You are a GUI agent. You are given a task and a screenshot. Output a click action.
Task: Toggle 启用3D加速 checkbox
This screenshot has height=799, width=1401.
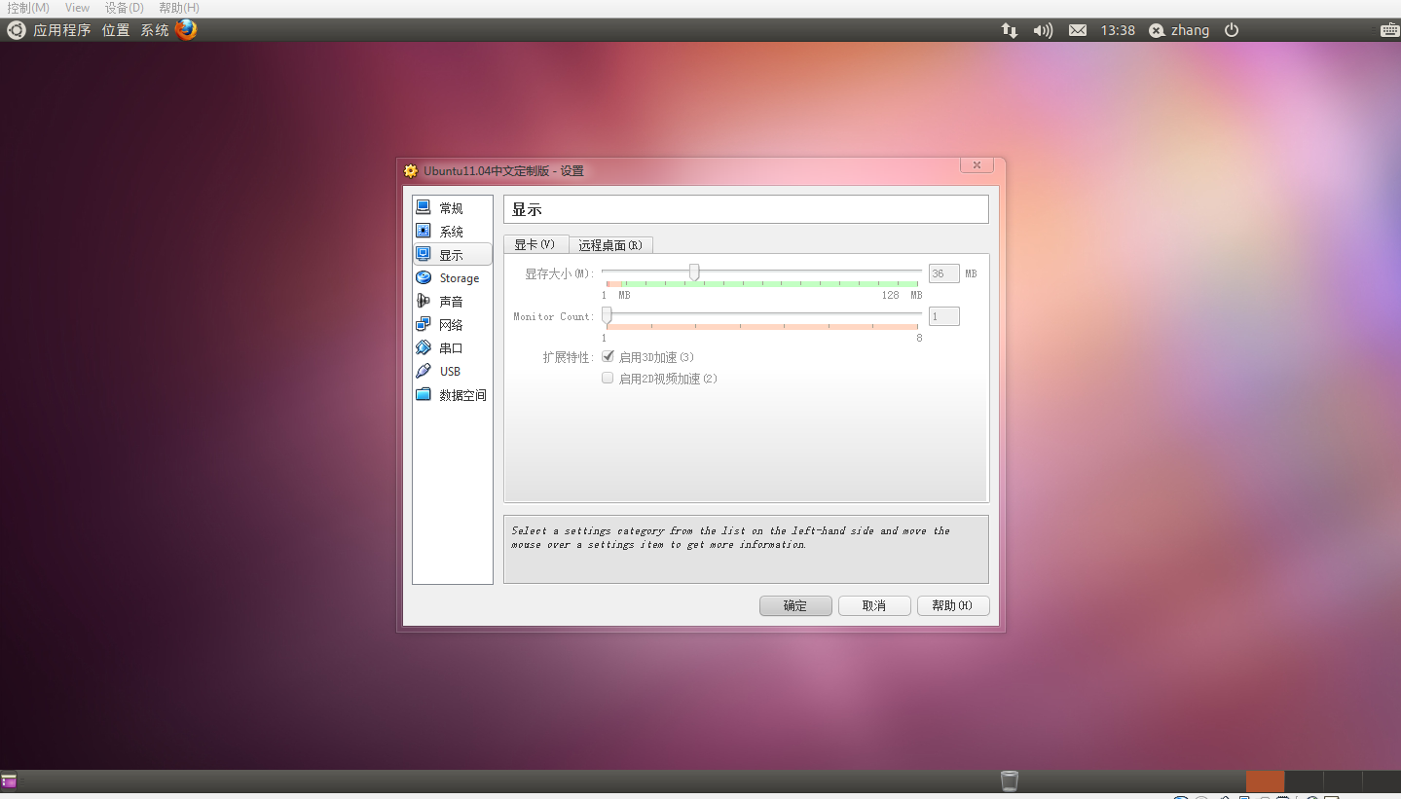608,357
